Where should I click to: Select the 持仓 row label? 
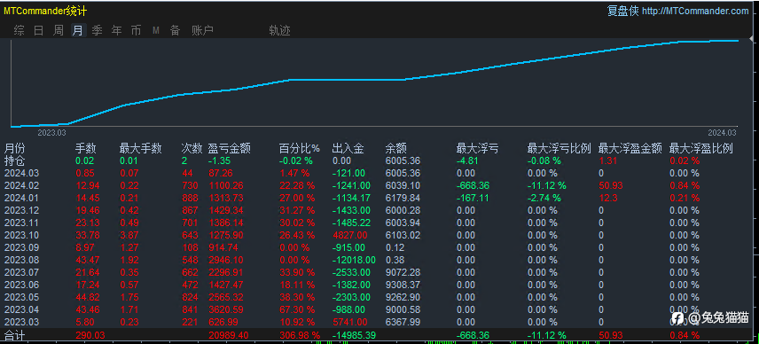pyautogui.click(x=14, y=160)
